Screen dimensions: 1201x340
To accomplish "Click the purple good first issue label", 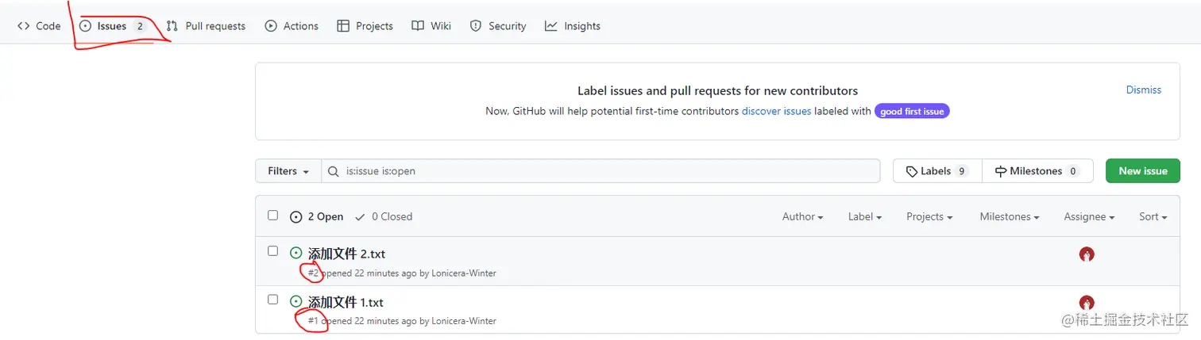I will point(912,112).
